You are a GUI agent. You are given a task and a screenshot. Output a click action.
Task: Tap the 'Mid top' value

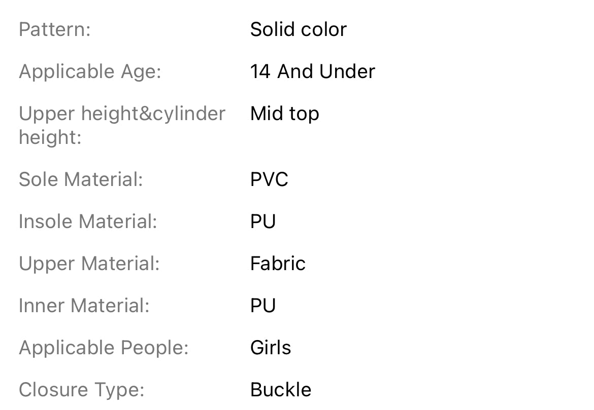pos(284,114)
